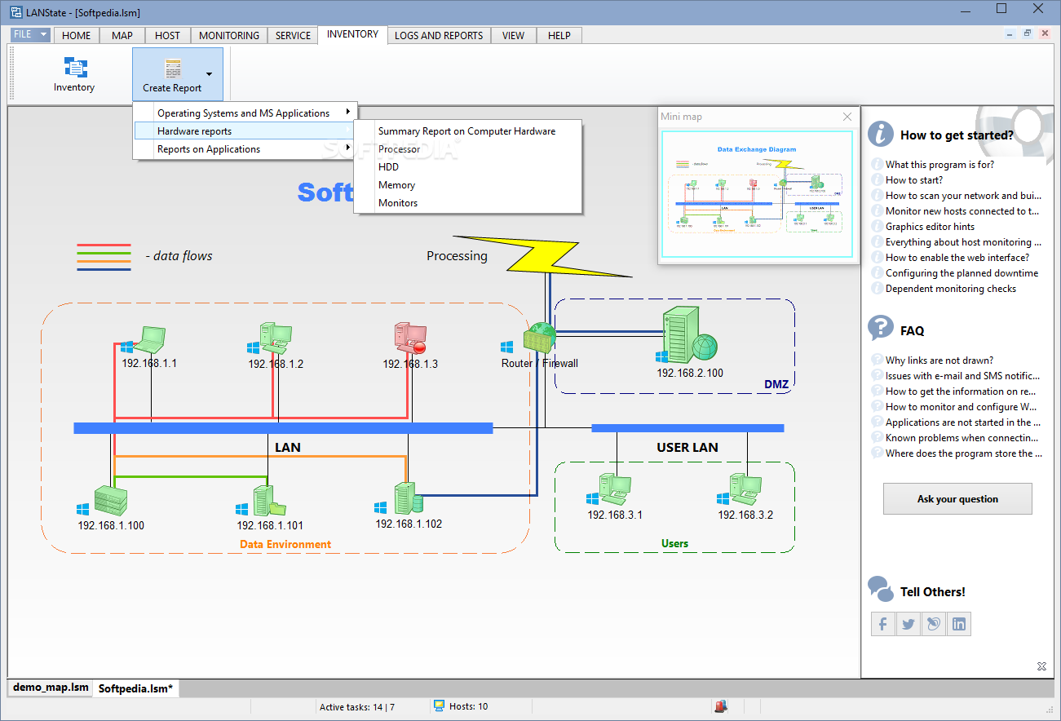
Task: Select the 192.168.1.102 database server icon
Action: [x=408, y=498]
